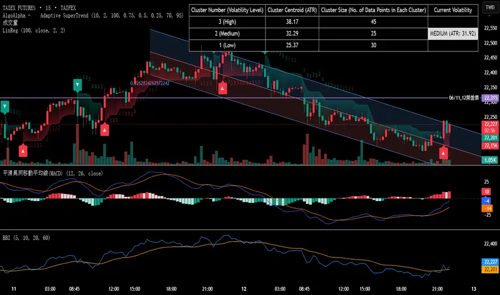
Task: Select the leftmost red up-arrow signal marker
Action: [x=23, y=151]
